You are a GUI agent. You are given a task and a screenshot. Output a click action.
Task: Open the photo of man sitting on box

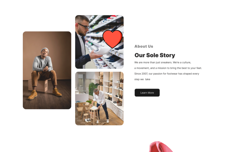[47, 70]
